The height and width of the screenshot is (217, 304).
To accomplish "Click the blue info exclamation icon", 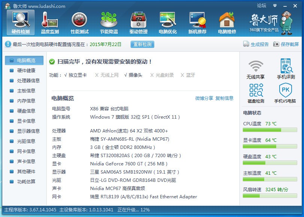I will pyautogui.click(x=8, y=44).
